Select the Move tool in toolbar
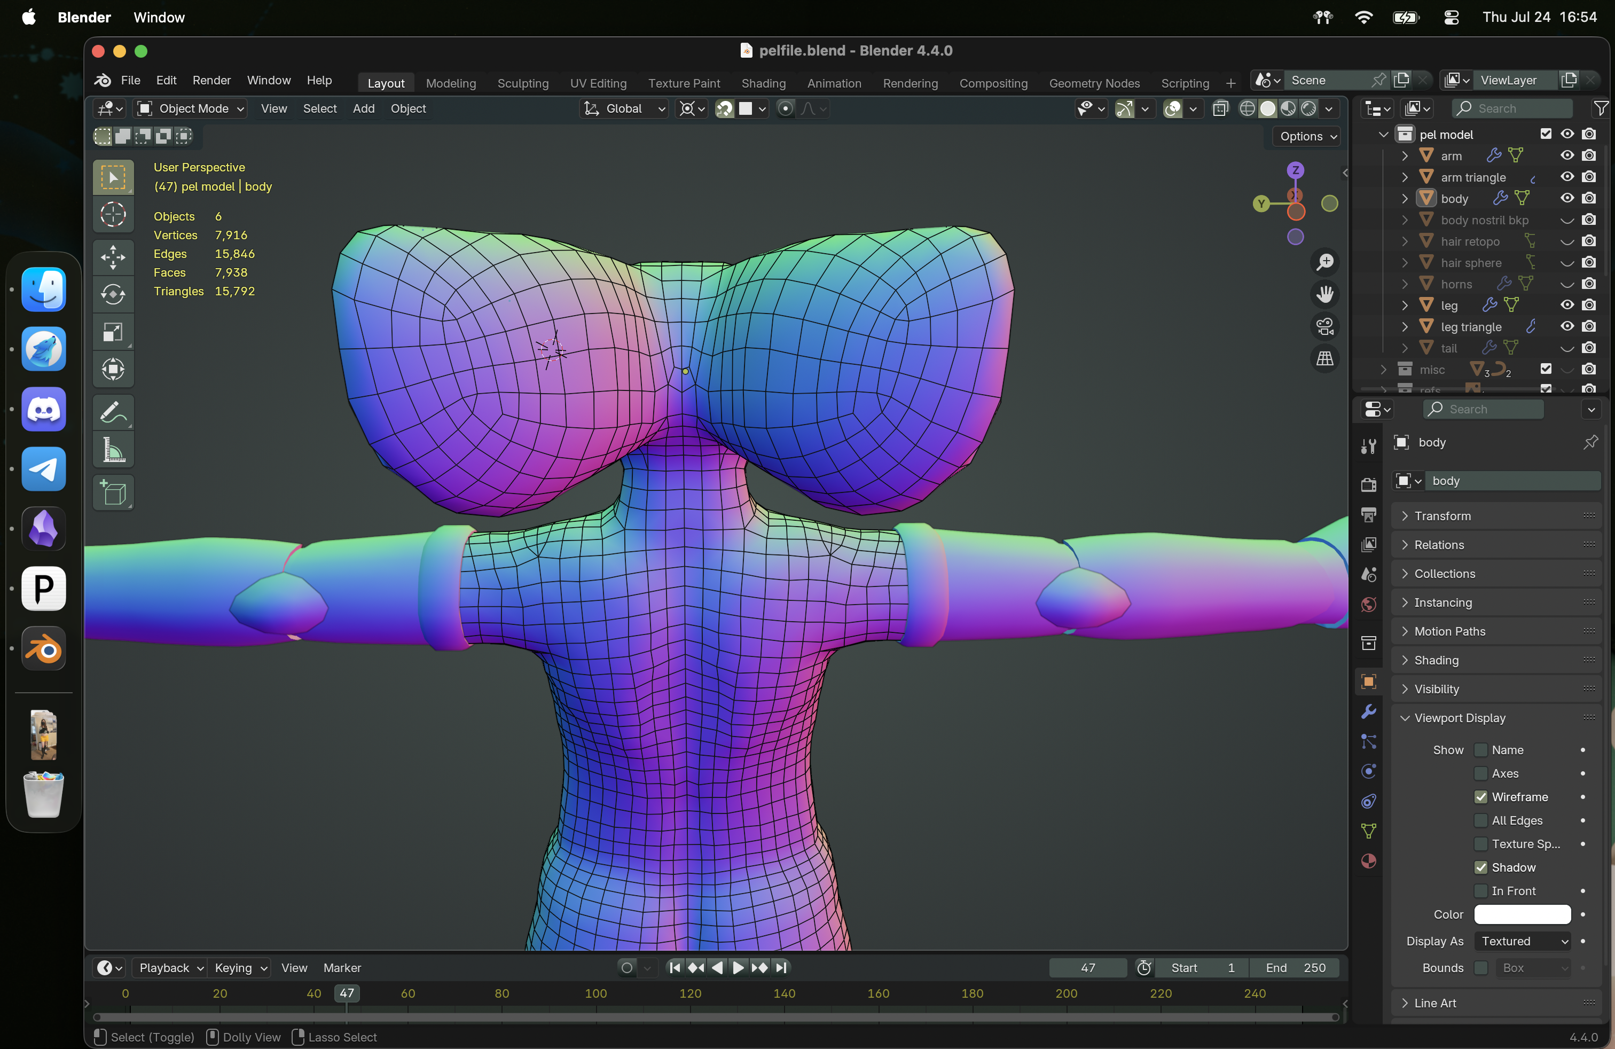Image resolution: width=1615 pixels, height=1049 pixels. (113, 256)
